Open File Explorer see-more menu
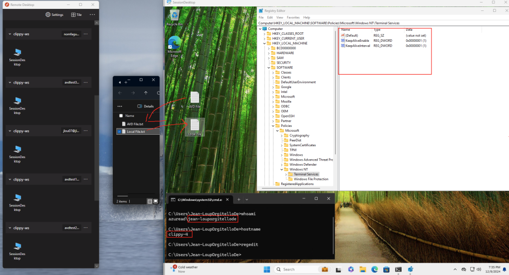509x275 pixels. 120,106
